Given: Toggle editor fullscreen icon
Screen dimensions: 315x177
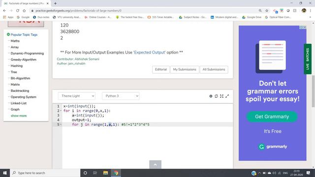Looking at the screenshot, I should 221,96.
